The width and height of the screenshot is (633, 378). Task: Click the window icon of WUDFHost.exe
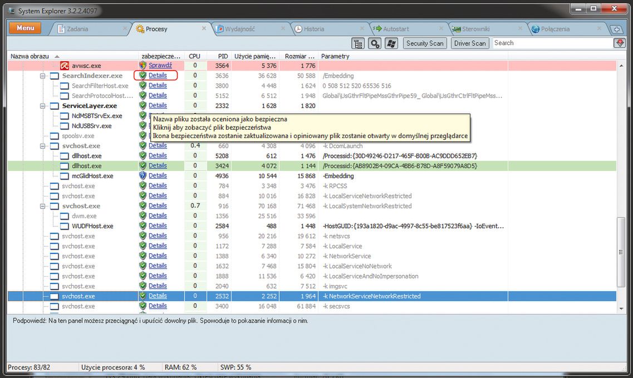(x=65, y=226)
